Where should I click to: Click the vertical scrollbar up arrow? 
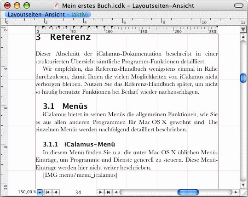[x=243, y=37]
